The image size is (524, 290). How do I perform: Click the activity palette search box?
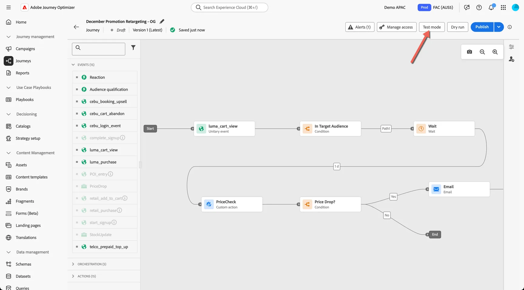pyautogui.click(x=99, y=49)
